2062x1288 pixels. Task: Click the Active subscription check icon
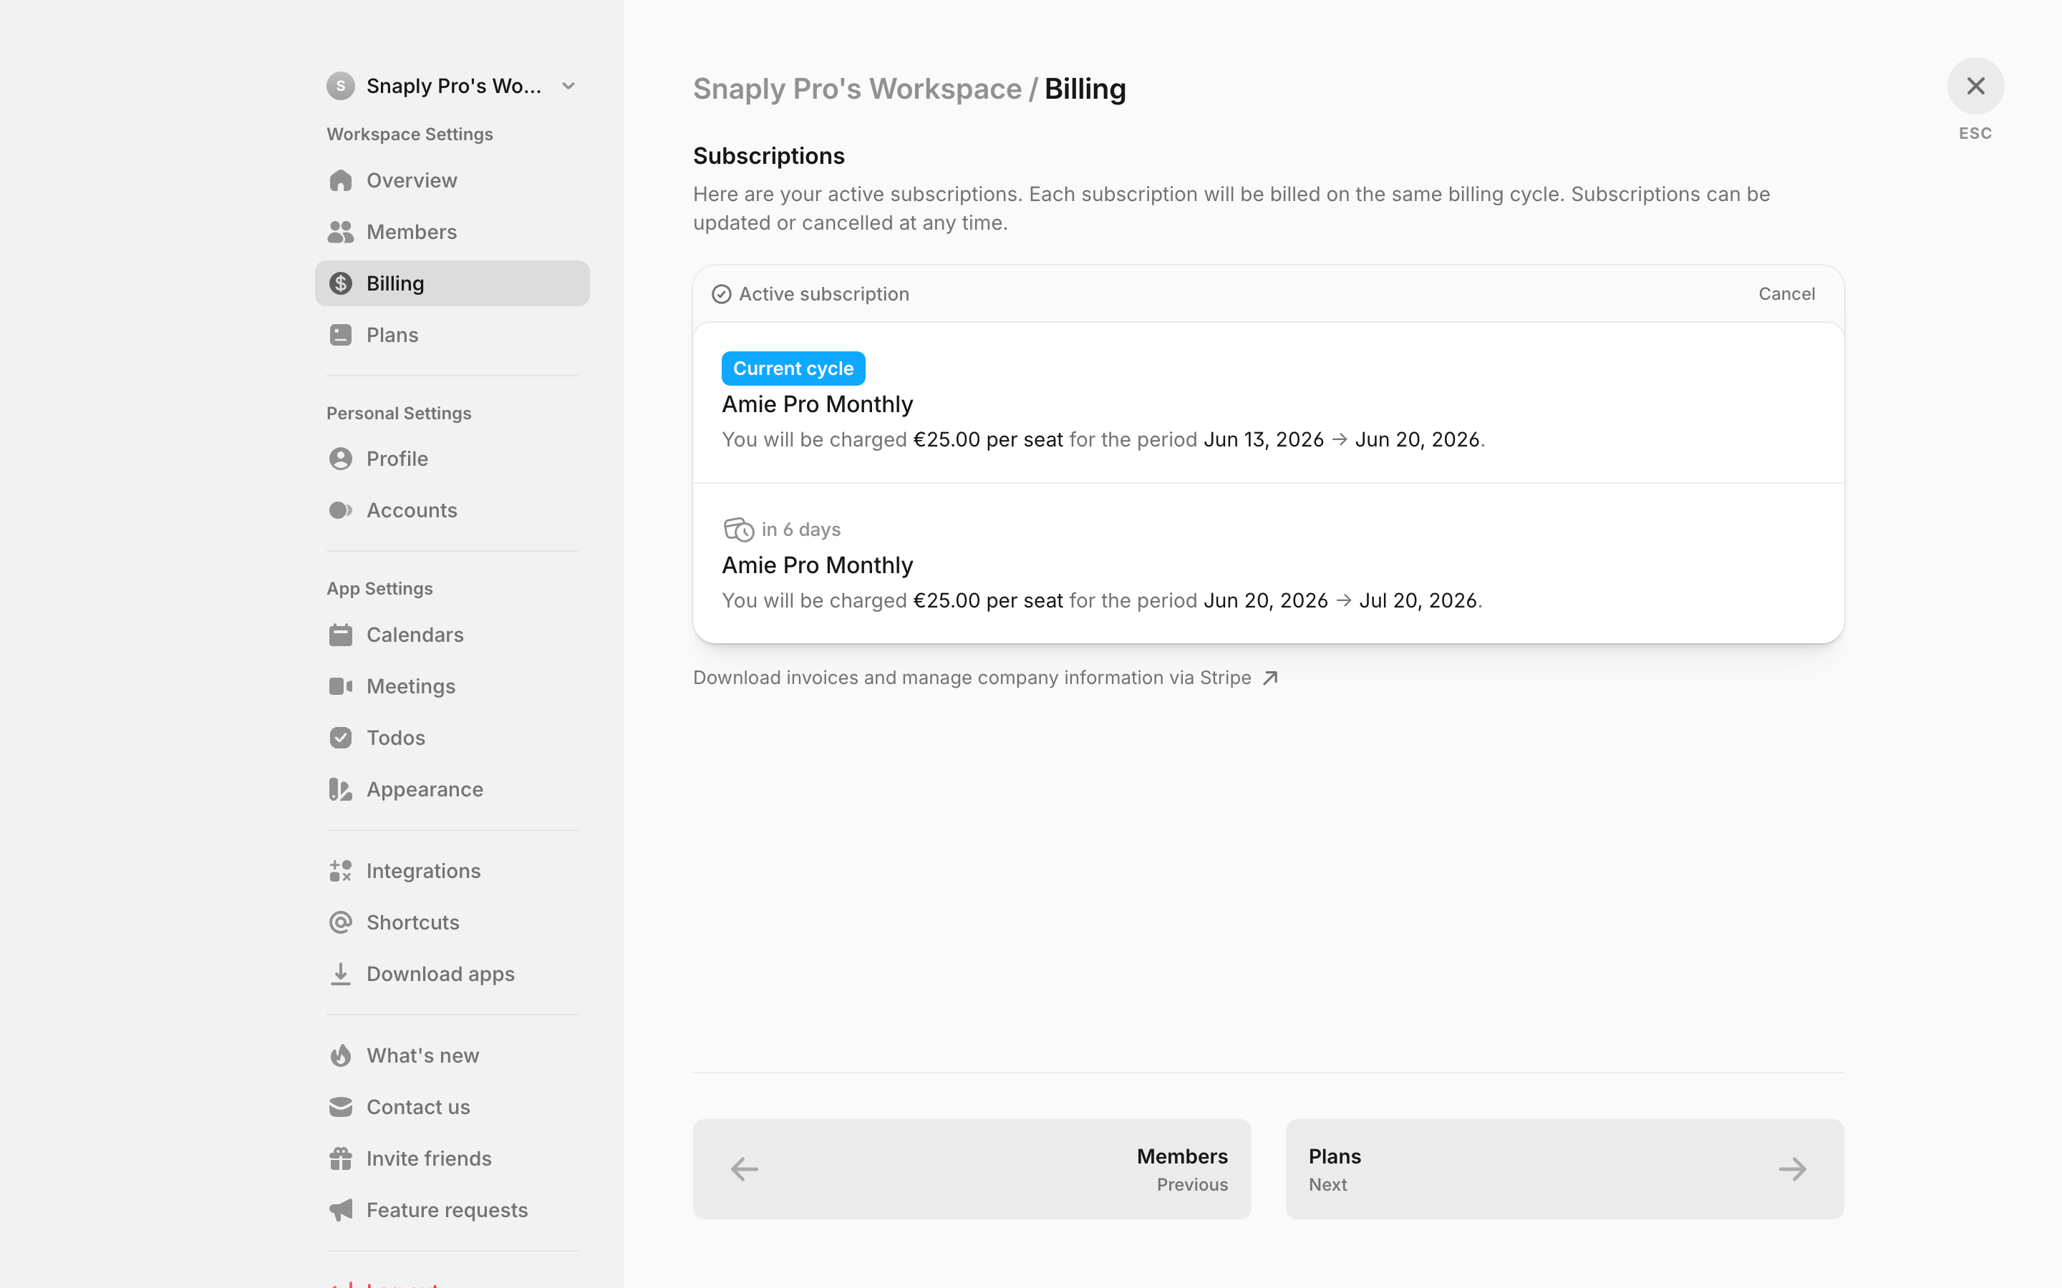[x=721, y=294]
